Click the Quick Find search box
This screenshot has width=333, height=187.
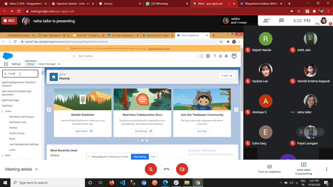[x=20, y=74]
